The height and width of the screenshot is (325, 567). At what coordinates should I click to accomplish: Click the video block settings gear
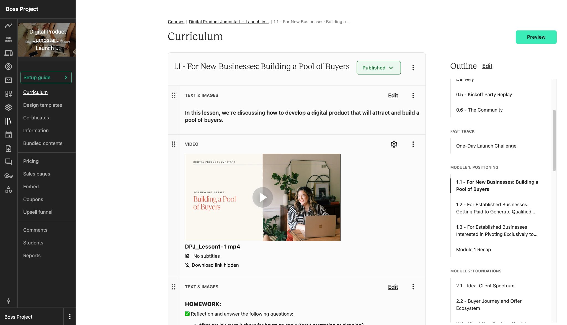(x=394, y=144)
